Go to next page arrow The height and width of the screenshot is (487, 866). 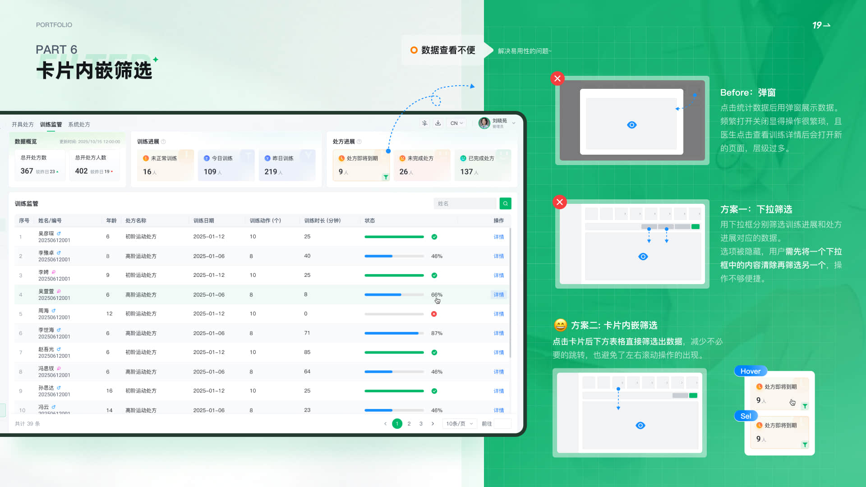click(x=433, y=424)
